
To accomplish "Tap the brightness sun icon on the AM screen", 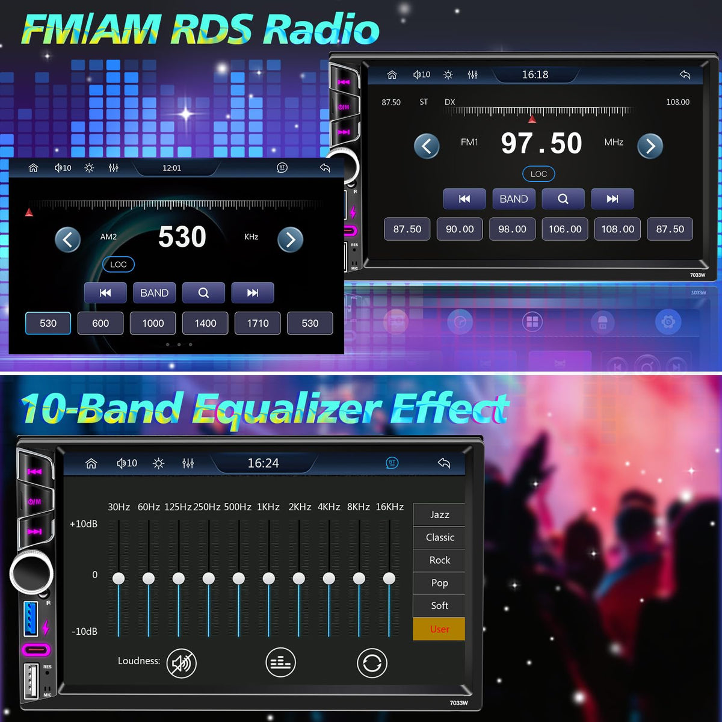I will pyautogui.click(x=89, y=168).
